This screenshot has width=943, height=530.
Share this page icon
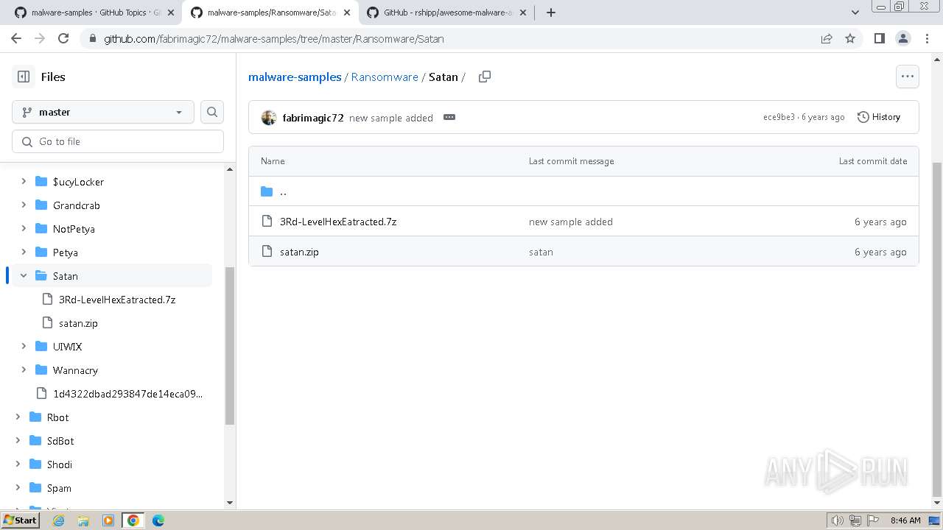[827, 38]
